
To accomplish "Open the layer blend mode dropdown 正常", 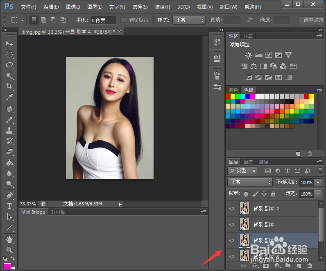I will (250, 182).
